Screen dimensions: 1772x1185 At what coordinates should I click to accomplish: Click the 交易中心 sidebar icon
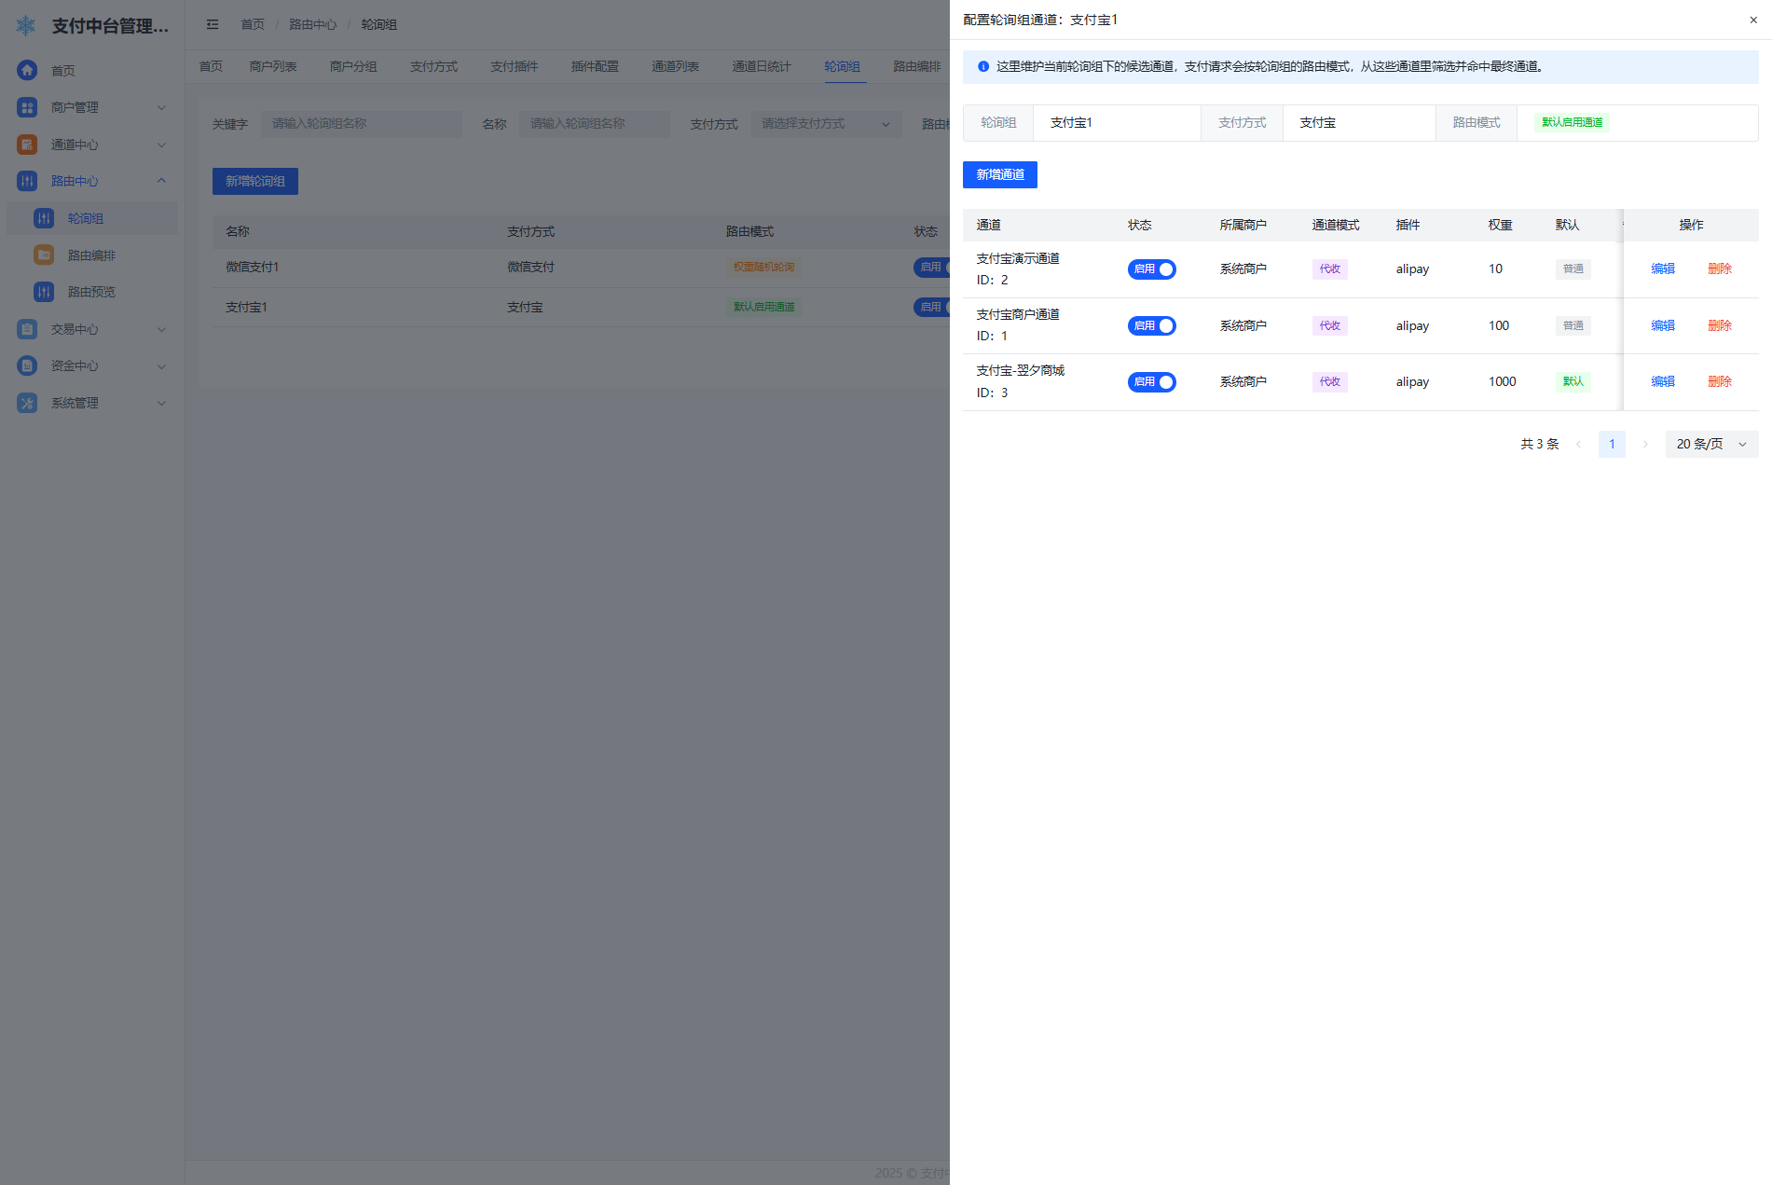pyautogui.click(x=27, y=329)
